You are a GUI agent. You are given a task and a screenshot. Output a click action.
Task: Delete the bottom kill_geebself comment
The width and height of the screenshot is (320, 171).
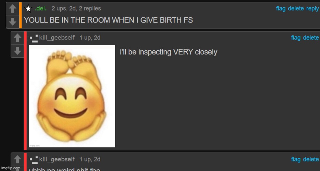click(311, 159)
